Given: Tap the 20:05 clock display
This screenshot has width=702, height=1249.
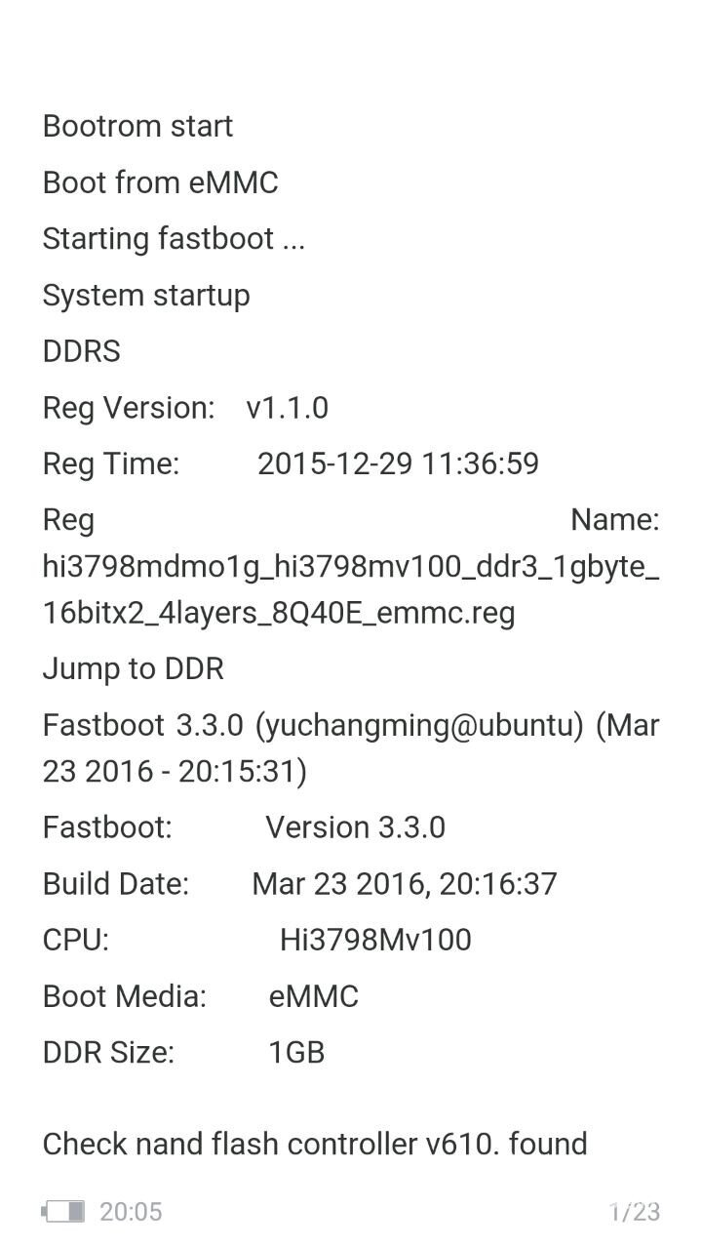Looking at the screenshot, I should 131,1212.
